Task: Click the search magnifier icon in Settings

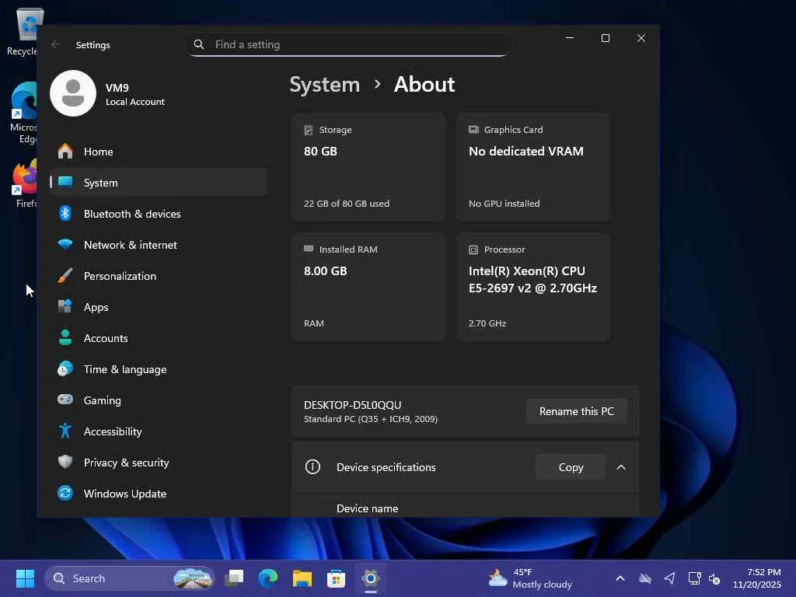Action: (x=199, y=44)
